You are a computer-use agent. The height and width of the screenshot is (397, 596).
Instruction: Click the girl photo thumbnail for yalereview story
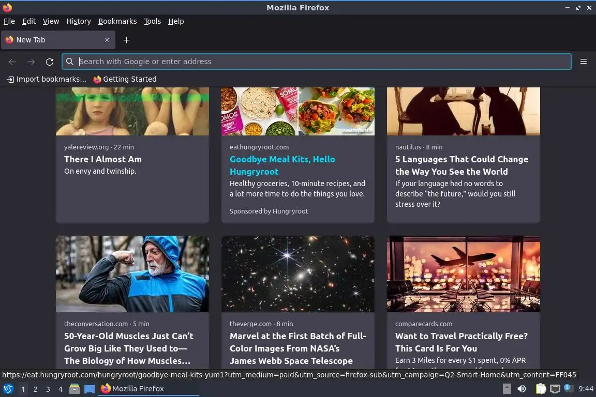coord(132,111)
